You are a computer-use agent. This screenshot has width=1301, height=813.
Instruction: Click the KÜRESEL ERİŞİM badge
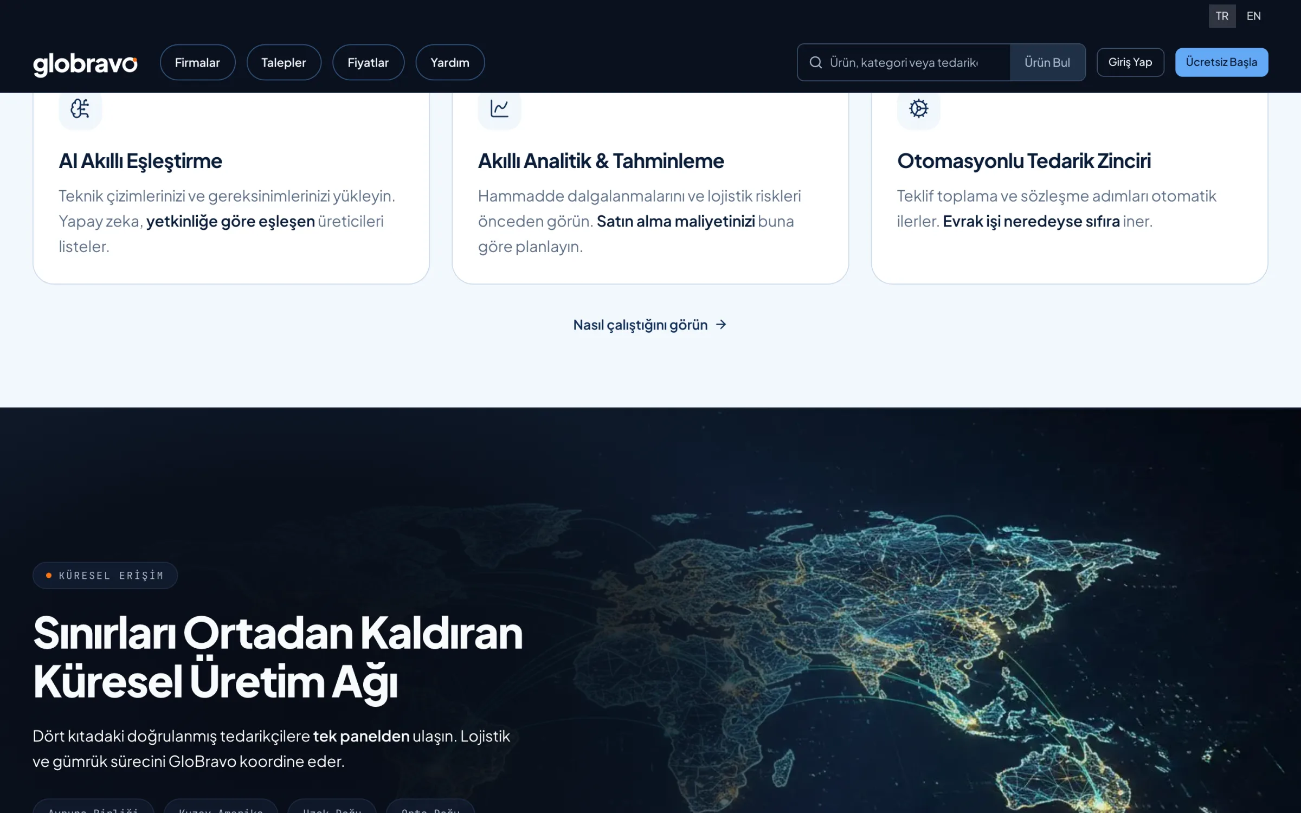(105, 575)
